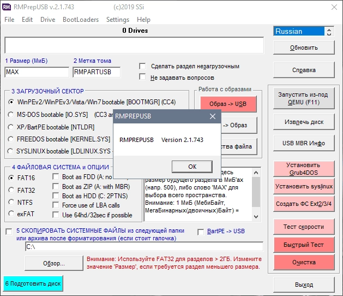Click the empty drives list box

pos(134,45)
